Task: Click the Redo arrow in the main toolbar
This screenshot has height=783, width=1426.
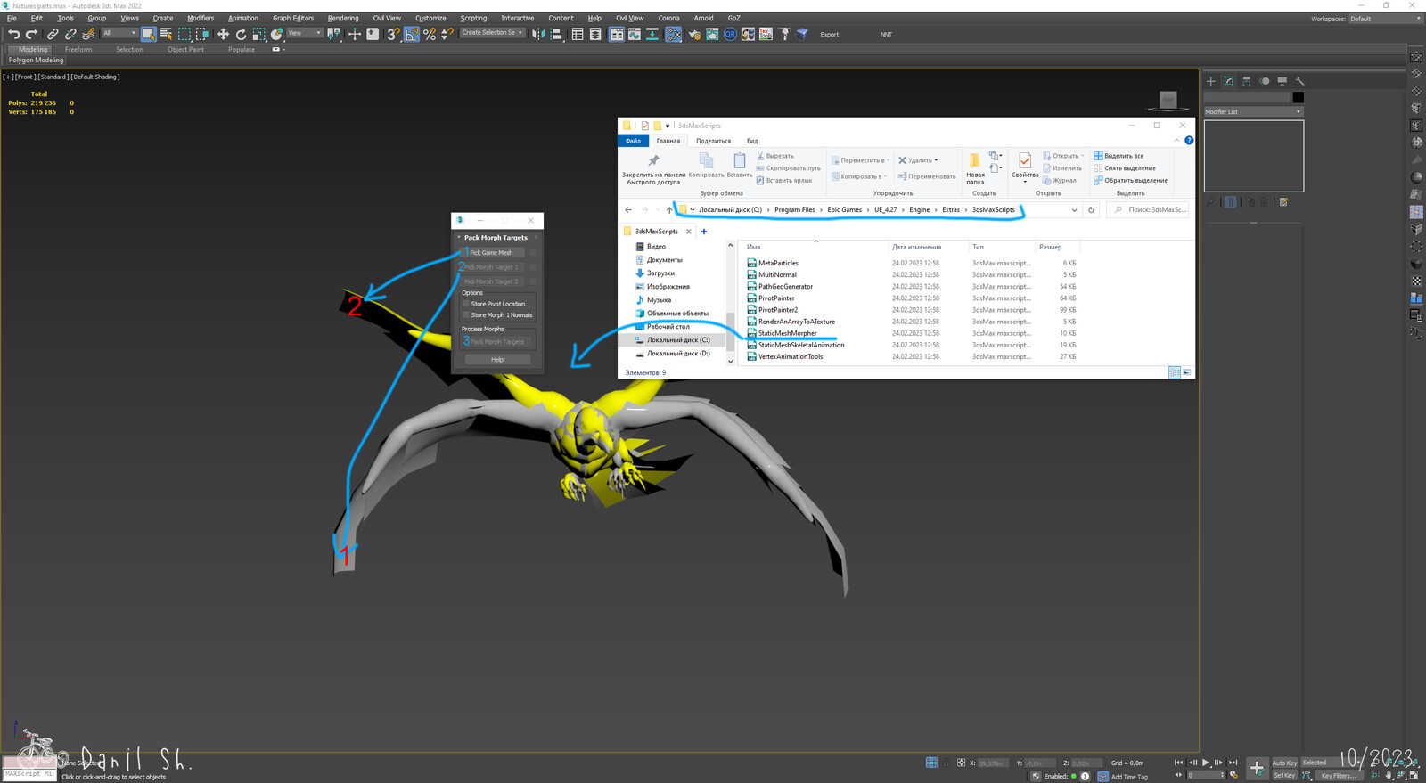Action: click(x=31, y=34)
